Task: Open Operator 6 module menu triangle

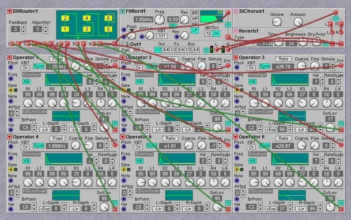Action: [x=235, y=137]
